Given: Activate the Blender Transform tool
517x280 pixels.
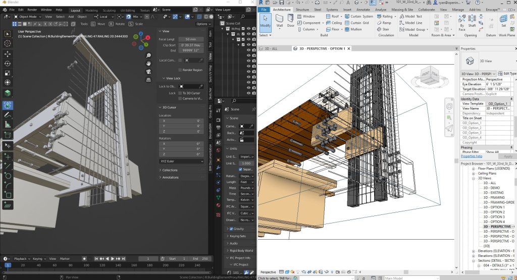Looking at the screenshot, I should [7, 82].
